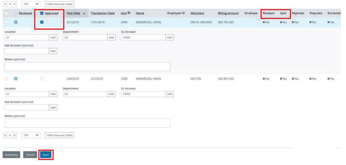Viewport: 346px width, 165px height.
Task: Click the Receipts X icon for Delta Airlines
Action: tap(264, 22)
